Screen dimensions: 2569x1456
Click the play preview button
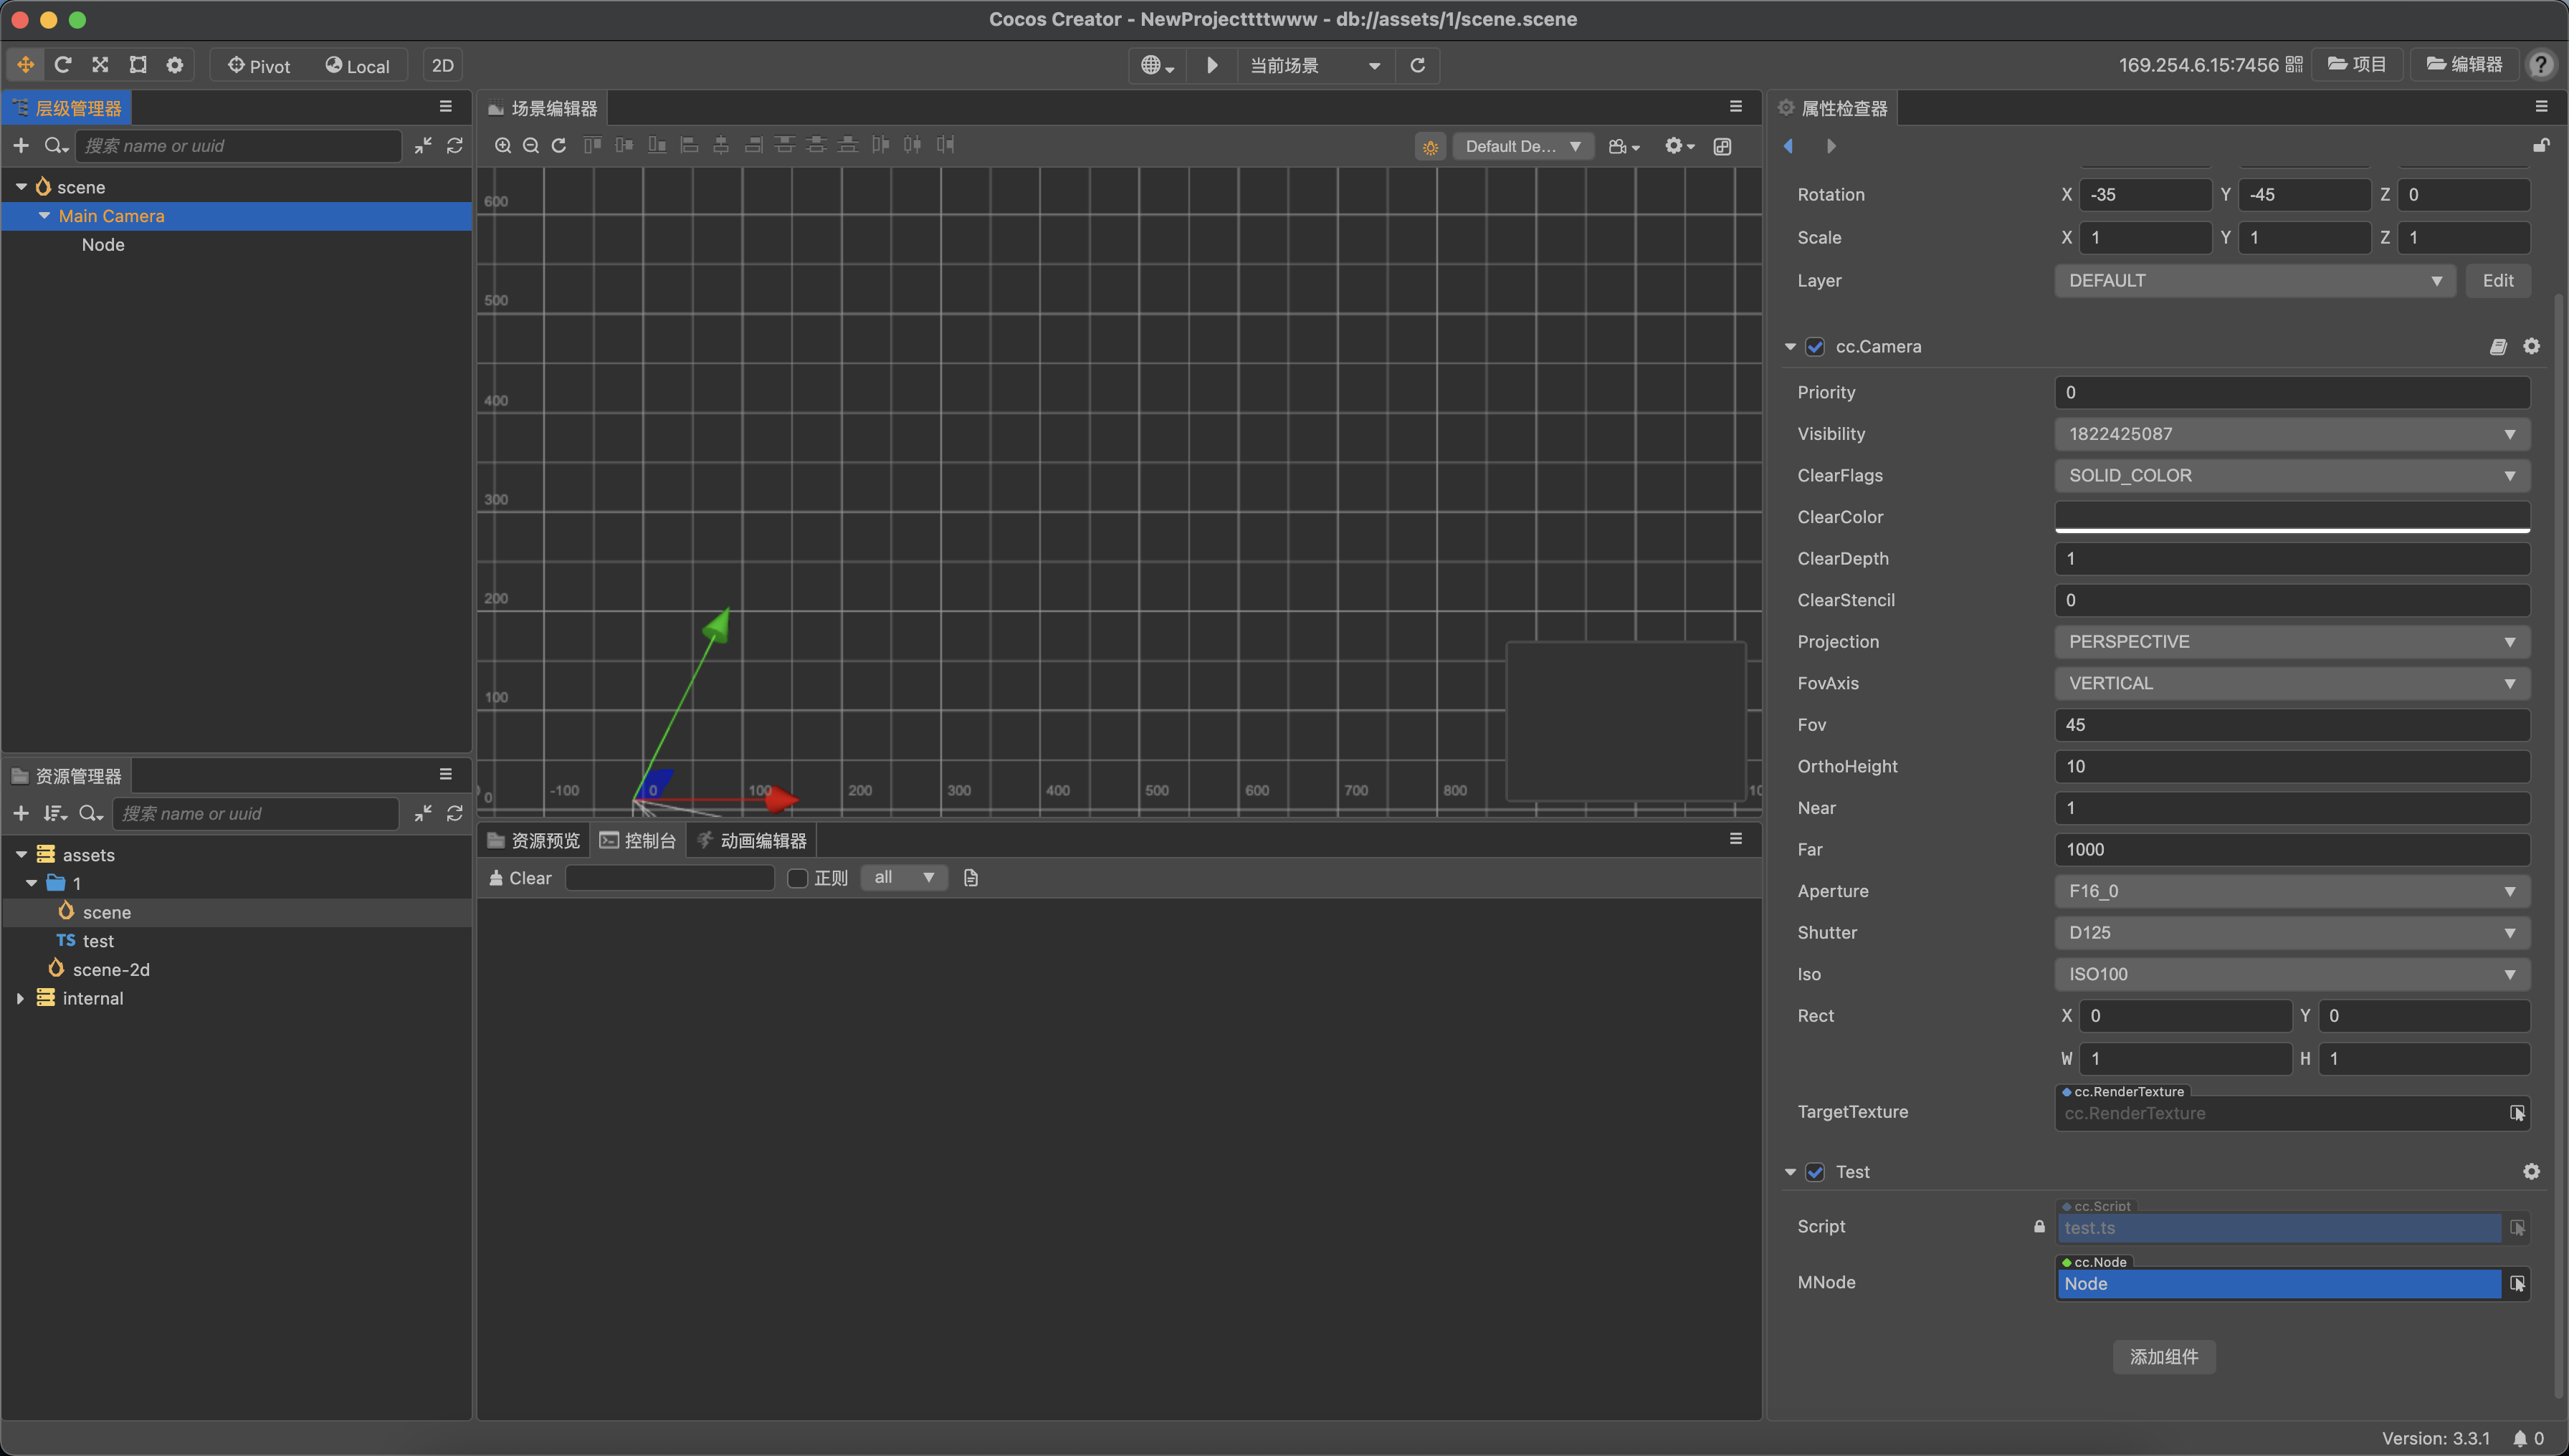coord(1211,65)
